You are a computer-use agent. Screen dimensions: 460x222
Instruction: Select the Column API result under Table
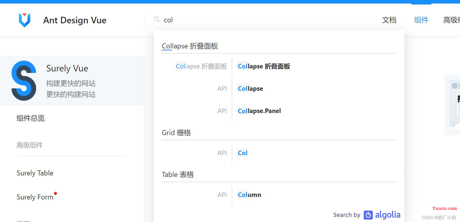(249, 195)
